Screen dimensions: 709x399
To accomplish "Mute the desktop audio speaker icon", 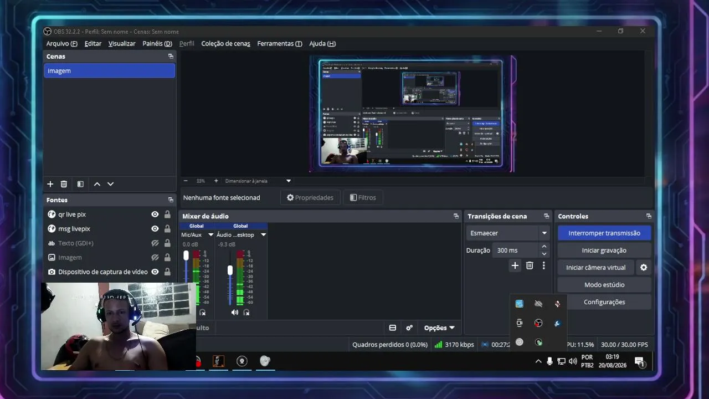I will (235, 313).
